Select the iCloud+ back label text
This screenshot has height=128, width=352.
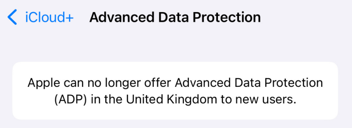click(49, 17)
